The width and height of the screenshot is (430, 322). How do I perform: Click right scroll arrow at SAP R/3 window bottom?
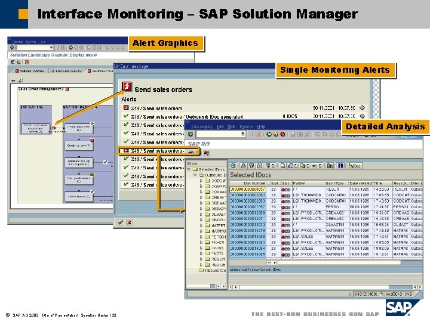[x=420, y=287]
